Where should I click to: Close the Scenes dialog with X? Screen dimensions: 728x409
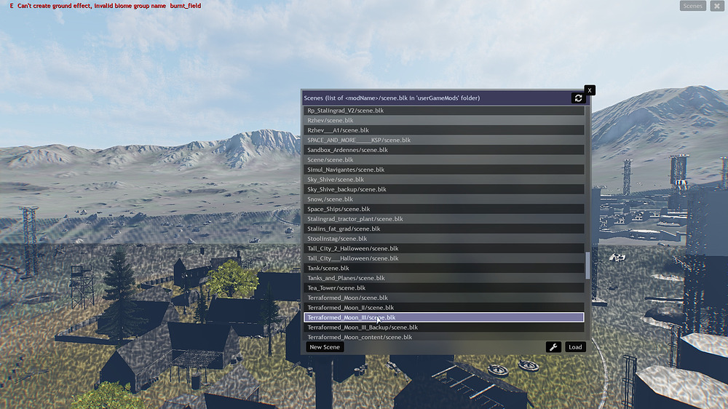tap(590, 90)
